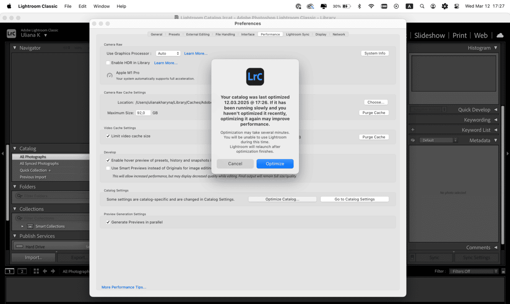Image resolution: width=510 pixels, height=304 pixels.
Task: Purge the video cache
Action: (374, 137)
